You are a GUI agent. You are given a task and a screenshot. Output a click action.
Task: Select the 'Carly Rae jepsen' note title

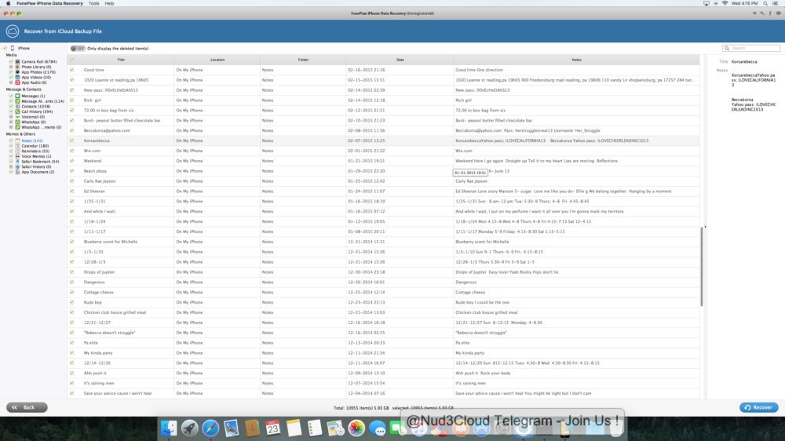[100, 181]
